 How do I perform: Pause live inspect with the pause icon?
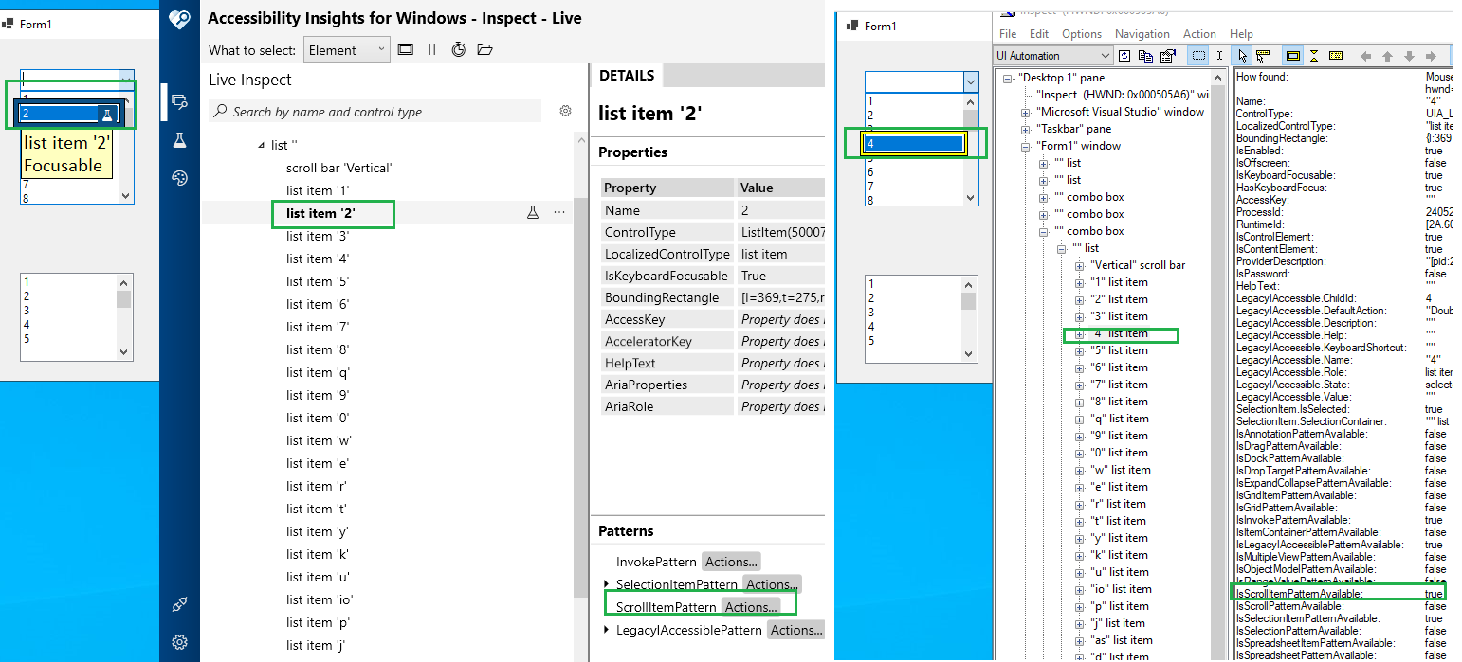point(431,49)
